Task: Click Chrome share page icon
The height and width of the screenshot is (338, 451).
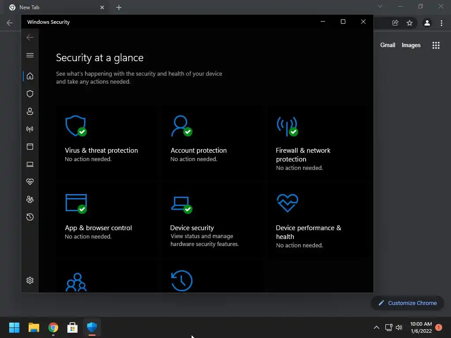Action: point(395,23)
